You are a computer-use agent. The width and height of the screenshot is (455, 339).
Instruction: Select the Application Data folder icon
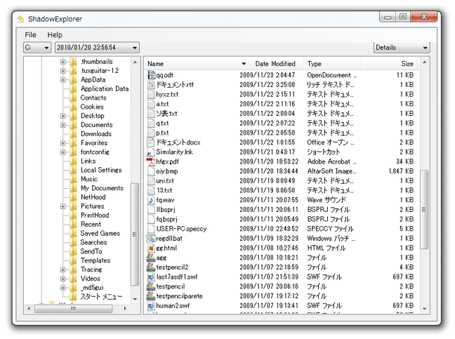(74, 88)
